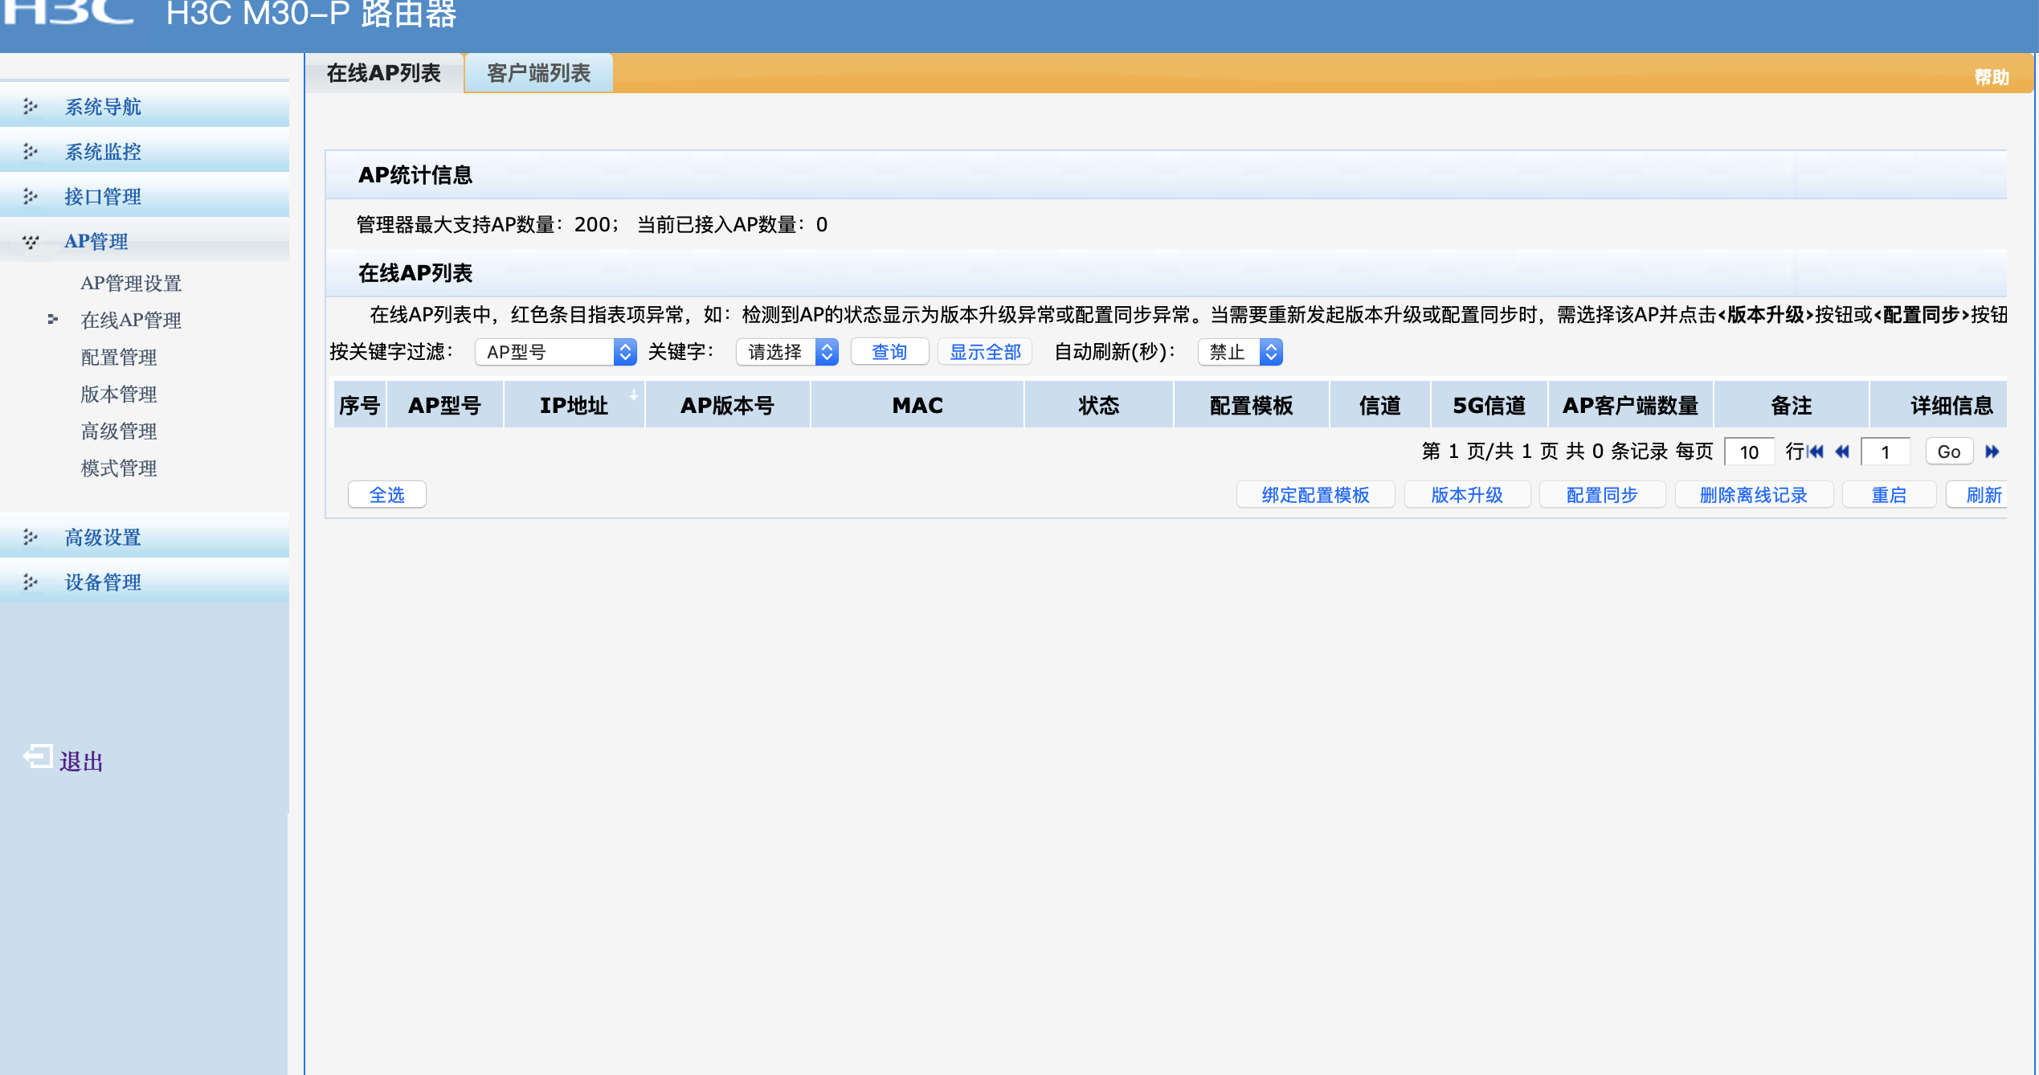Screen dimensions: 2039x1075
Task: Open the 请选择 keyword dropdown
Action: 787,352
